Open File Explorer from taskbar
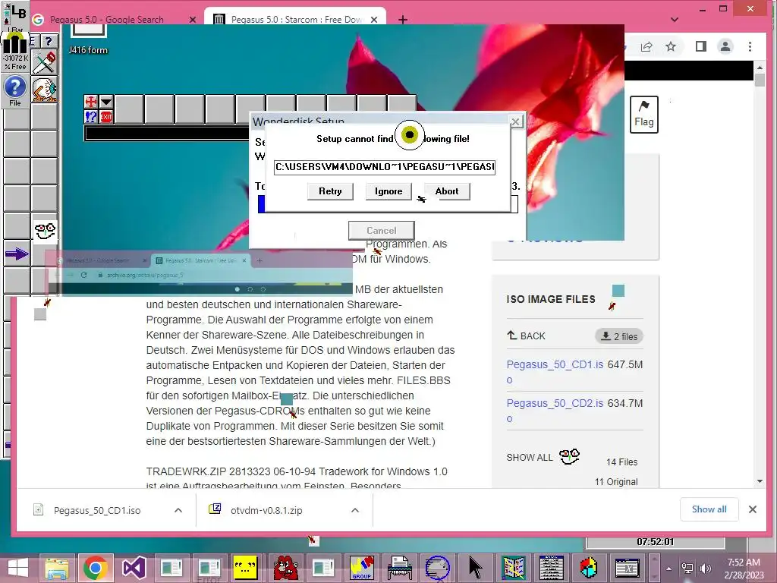 click(56, 568)
